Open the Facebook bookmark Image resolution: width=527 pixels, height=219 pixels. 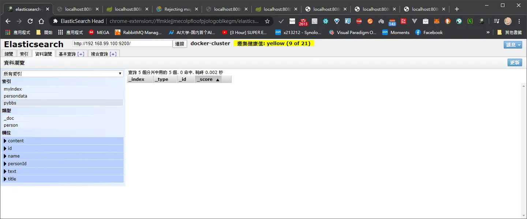pyautogui.click(x=429, y=33)
